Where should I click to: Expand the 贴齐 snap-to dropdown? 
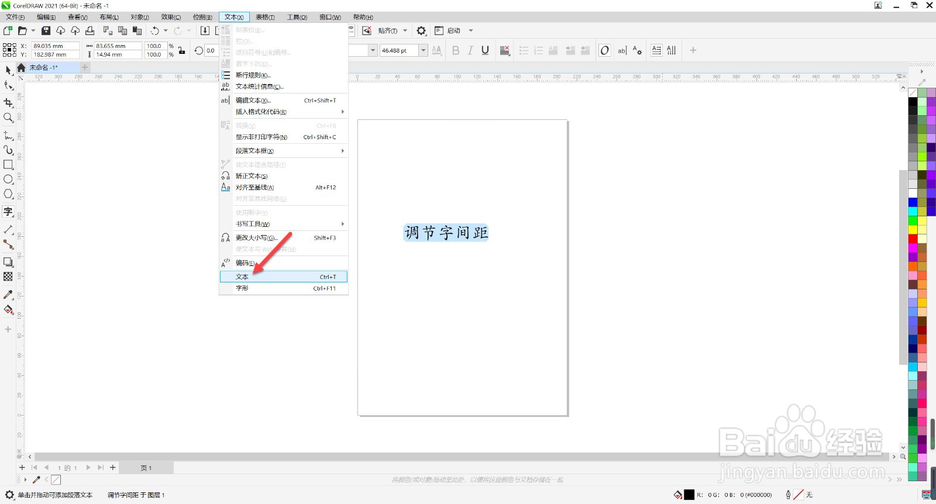(405, 30)
